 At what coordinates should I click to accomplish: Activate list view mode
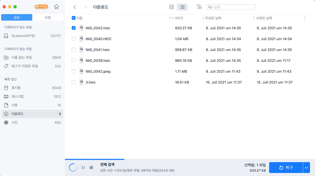[182, 7]
